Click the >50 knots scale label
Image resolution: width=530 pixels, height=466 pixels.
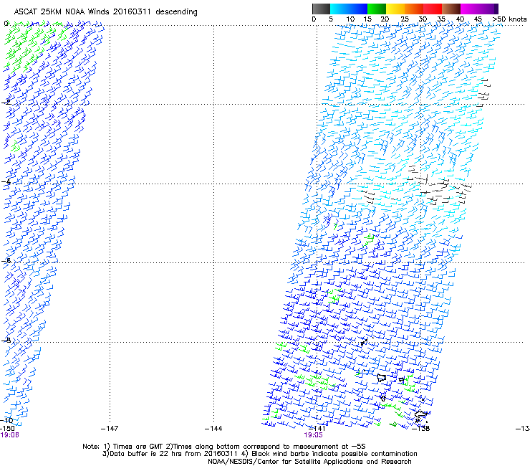click(x=509, y=19)
